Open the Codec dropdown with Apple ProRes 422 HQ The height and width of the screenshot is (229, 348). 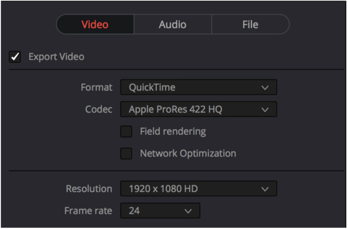click(198, 109)
